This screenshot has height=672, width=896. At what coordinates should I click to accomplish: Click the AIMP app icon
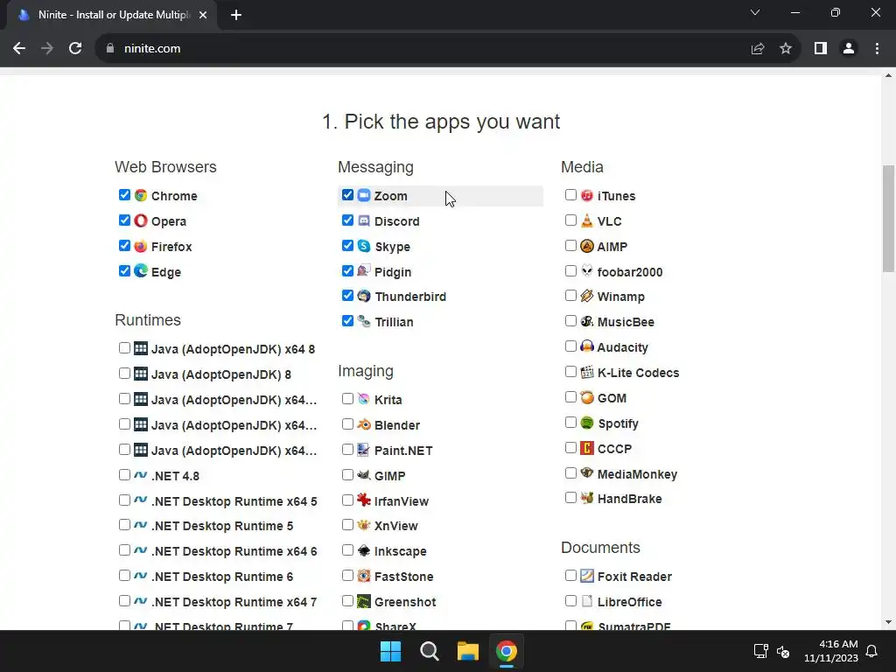587,246
